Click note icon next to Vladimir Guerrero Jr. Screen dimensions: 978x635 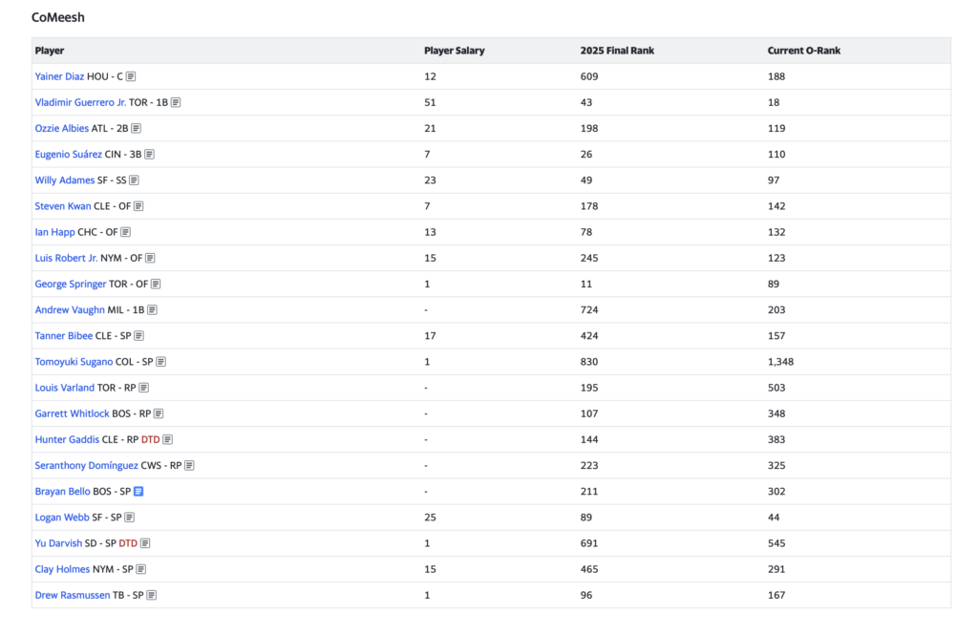tap(176, 102)
